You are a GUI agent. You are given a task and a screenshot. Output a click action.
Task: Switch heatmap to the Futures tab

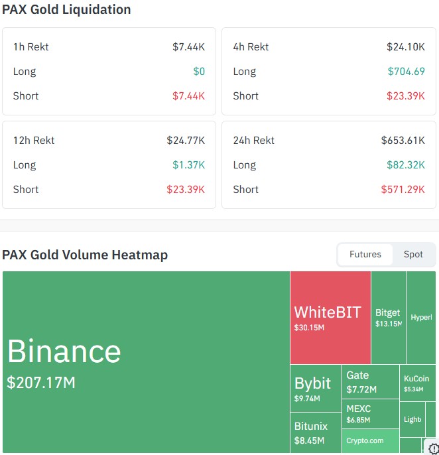tap(365, 255)
